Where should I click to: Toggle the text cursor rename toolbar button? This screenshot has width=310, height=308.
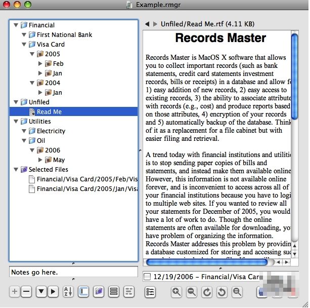83,292
